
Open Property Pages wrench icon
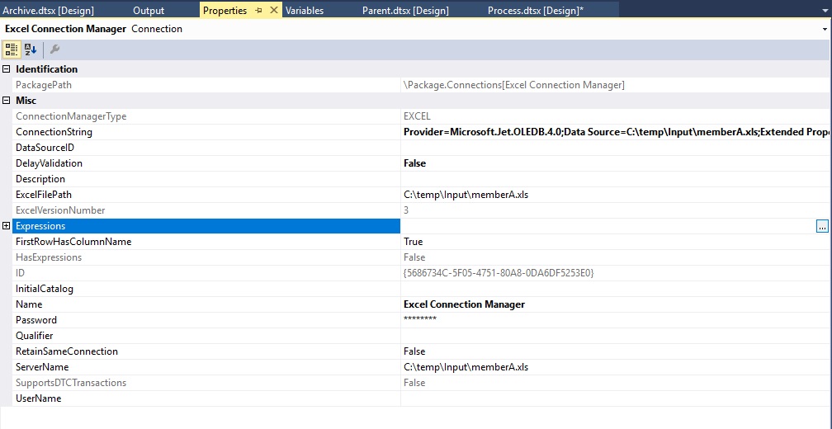(54, 49)
